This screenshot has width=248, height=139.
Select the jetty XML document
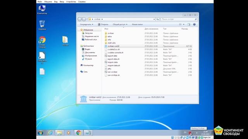pyautogui.click(x=109, y=69)
